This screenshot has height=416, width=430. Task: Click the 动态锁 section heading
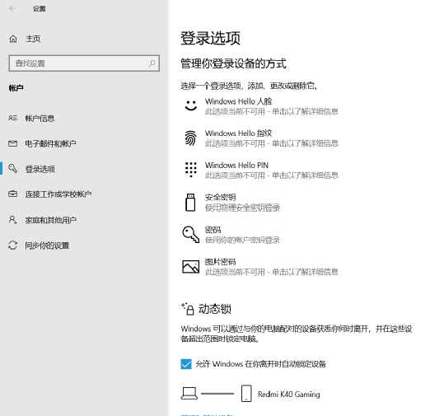point(215,309)
